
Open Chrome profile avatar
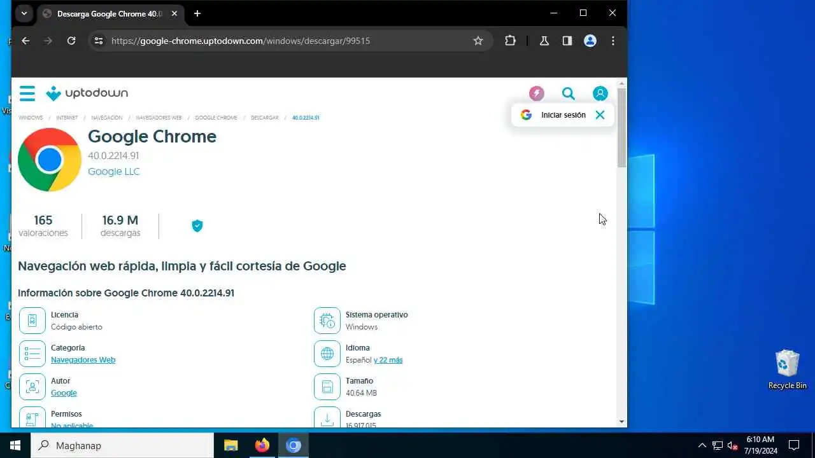[590, 41]
